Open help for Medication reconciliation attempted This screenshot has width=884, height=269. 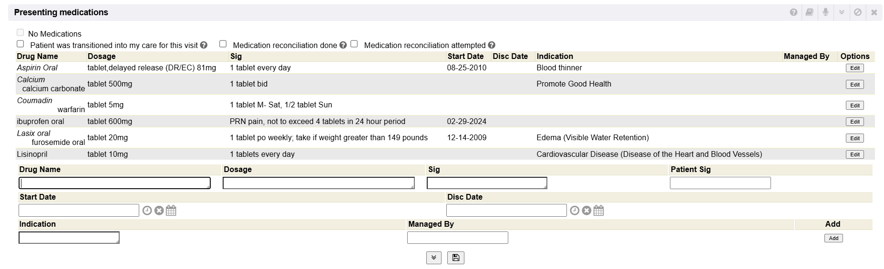pyautogui.click(x=492, y=45)
